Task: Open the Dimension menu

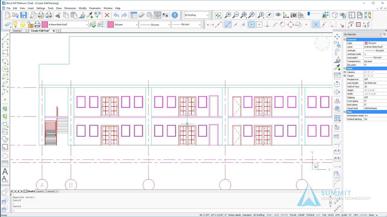Action: (70, 8)
